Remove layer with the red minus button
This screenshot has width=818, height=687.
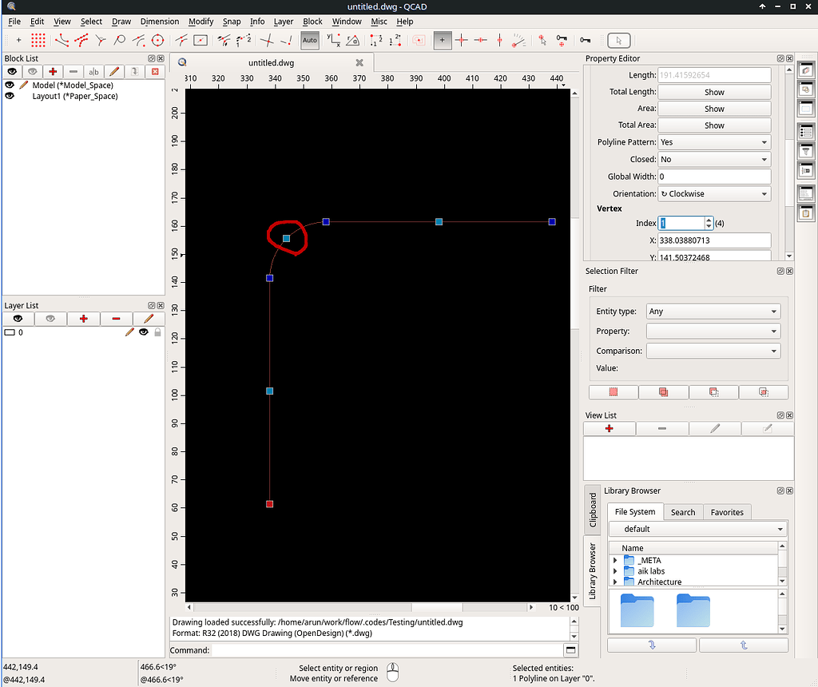coord(116,319)
